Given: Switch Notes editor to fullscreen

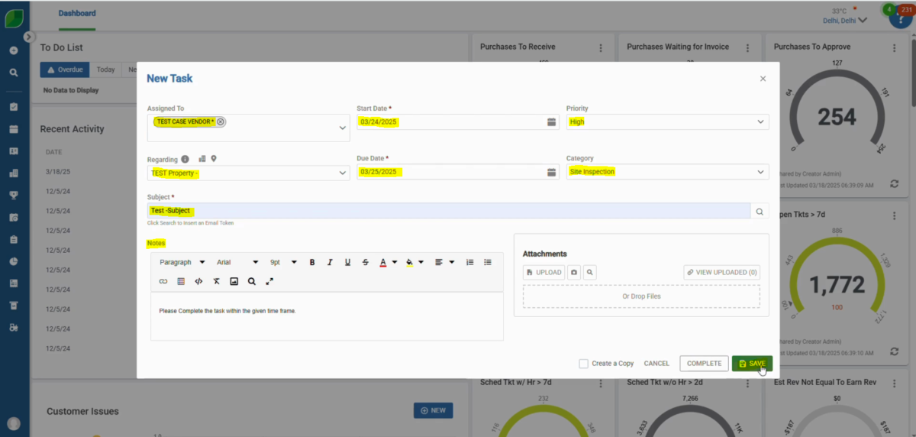Looking at the screenshot, I should pyautogui.click(x=269, y=281).
